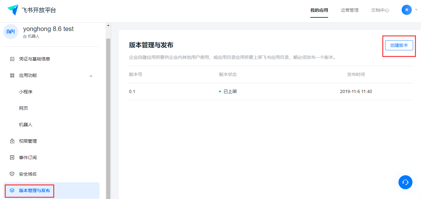Click the 安全域名 shield icon
This screenshot has width=421, height=199.
click(x=12, y=174)
